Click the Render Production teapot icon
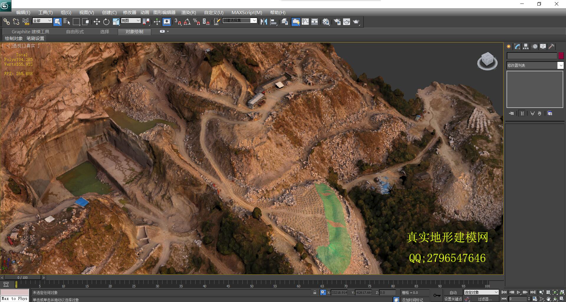The image size is (566, 302). click(x=356, y=21)
